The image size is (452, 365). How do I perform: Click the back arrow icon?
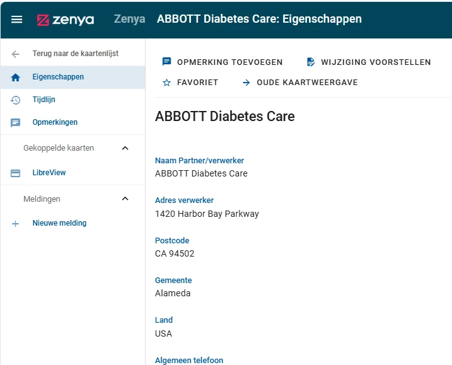pos(16,54)
